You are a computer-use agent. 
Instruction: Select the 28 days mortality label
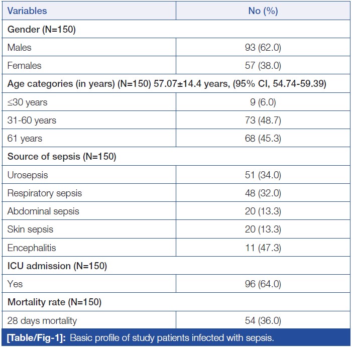click(42, 320)
